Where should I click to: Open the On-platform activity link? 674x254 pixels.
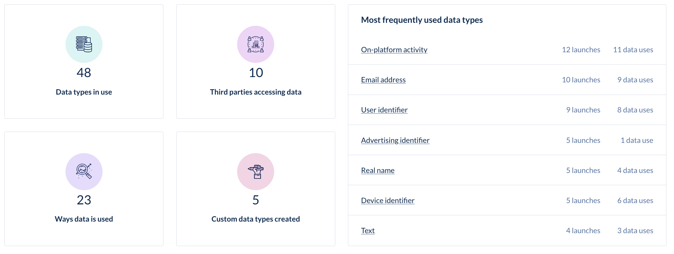pyautogui.click(x=394, y=50)
